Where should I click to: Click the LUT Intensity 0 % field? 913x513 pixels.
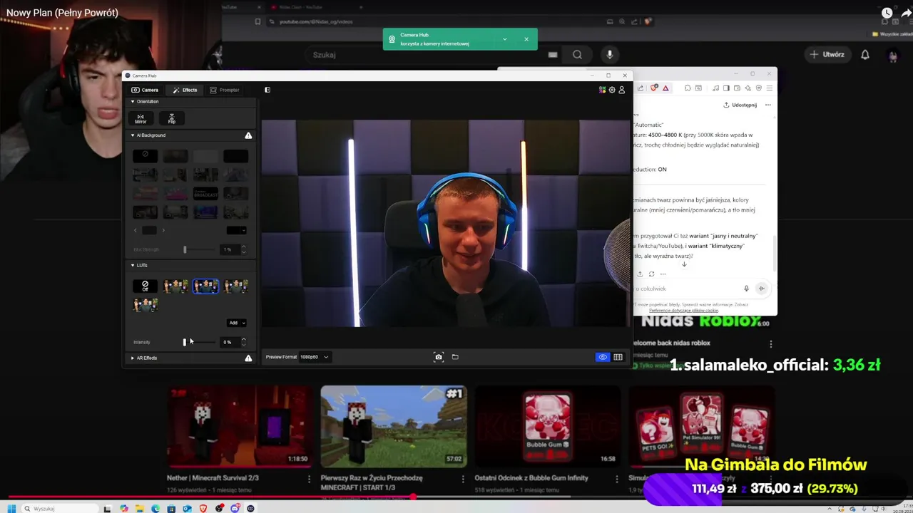[230, 342]
